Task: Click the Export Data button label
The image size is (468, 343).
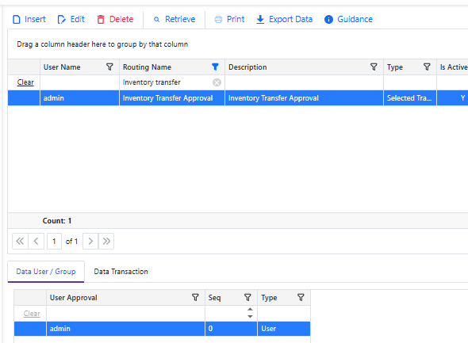Action: coord(290,19)
